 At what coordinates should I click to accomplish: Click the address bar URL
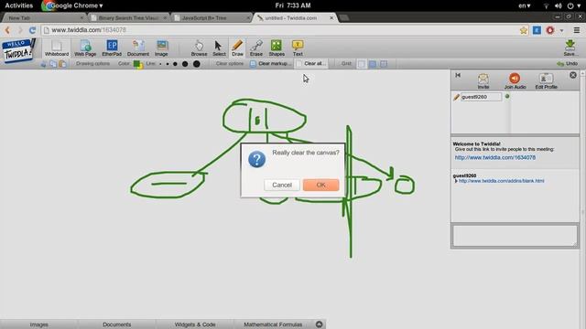[89, 30]
